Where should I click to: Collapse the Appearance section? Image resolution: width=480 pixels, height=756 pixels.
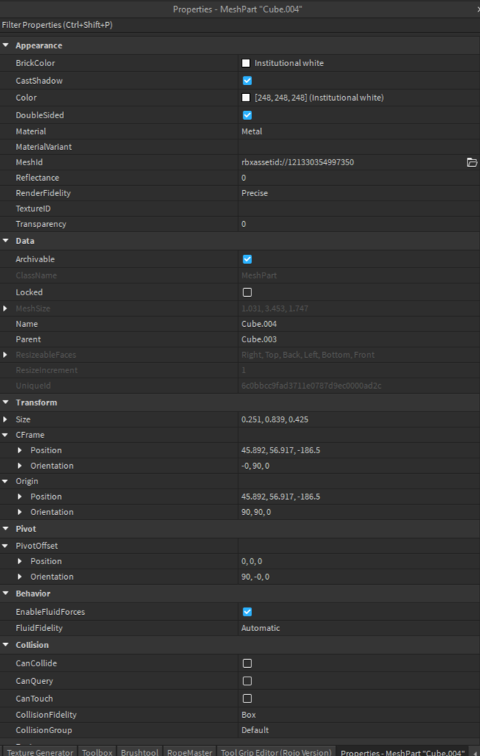pos(6,46)
